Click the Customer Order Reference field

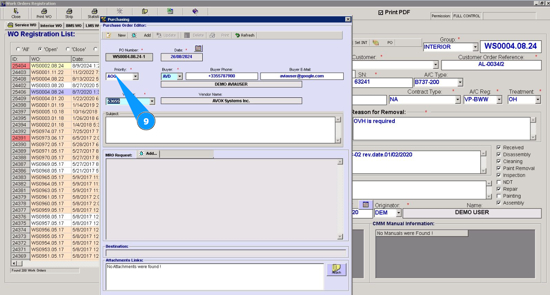pos(492,65)
